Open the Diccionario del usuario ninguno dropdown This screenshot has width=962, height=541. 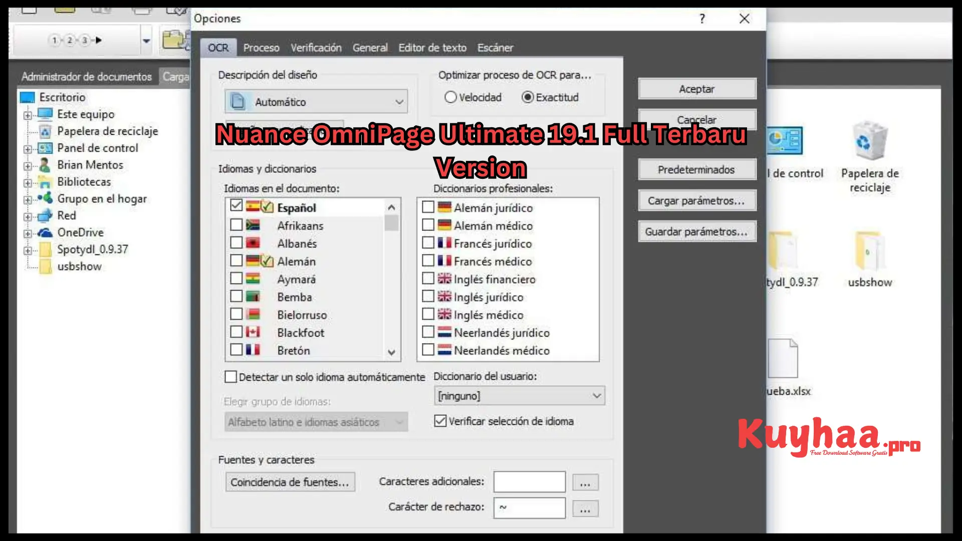(x=520, y=396)
